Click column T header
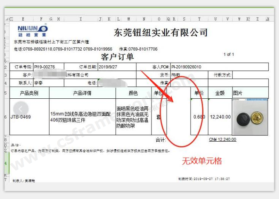279x199 pixels. click(x=198, y=19)
